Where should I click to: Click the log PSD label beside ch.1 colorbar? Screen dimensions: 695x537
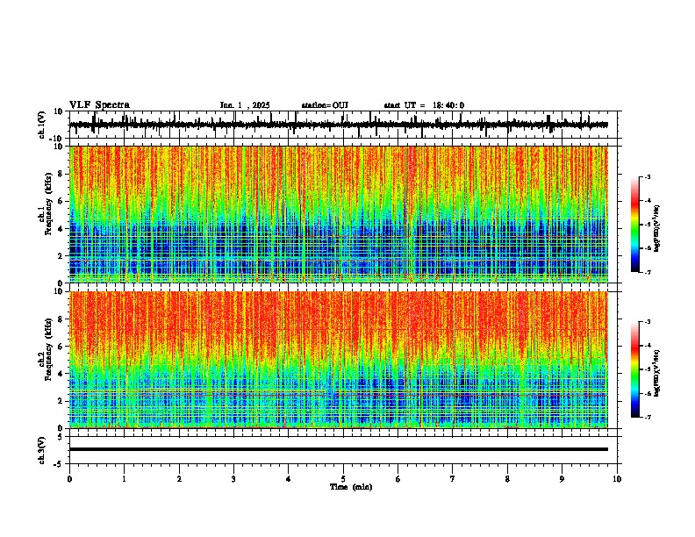pyautogui.click(x=657, y=228)
